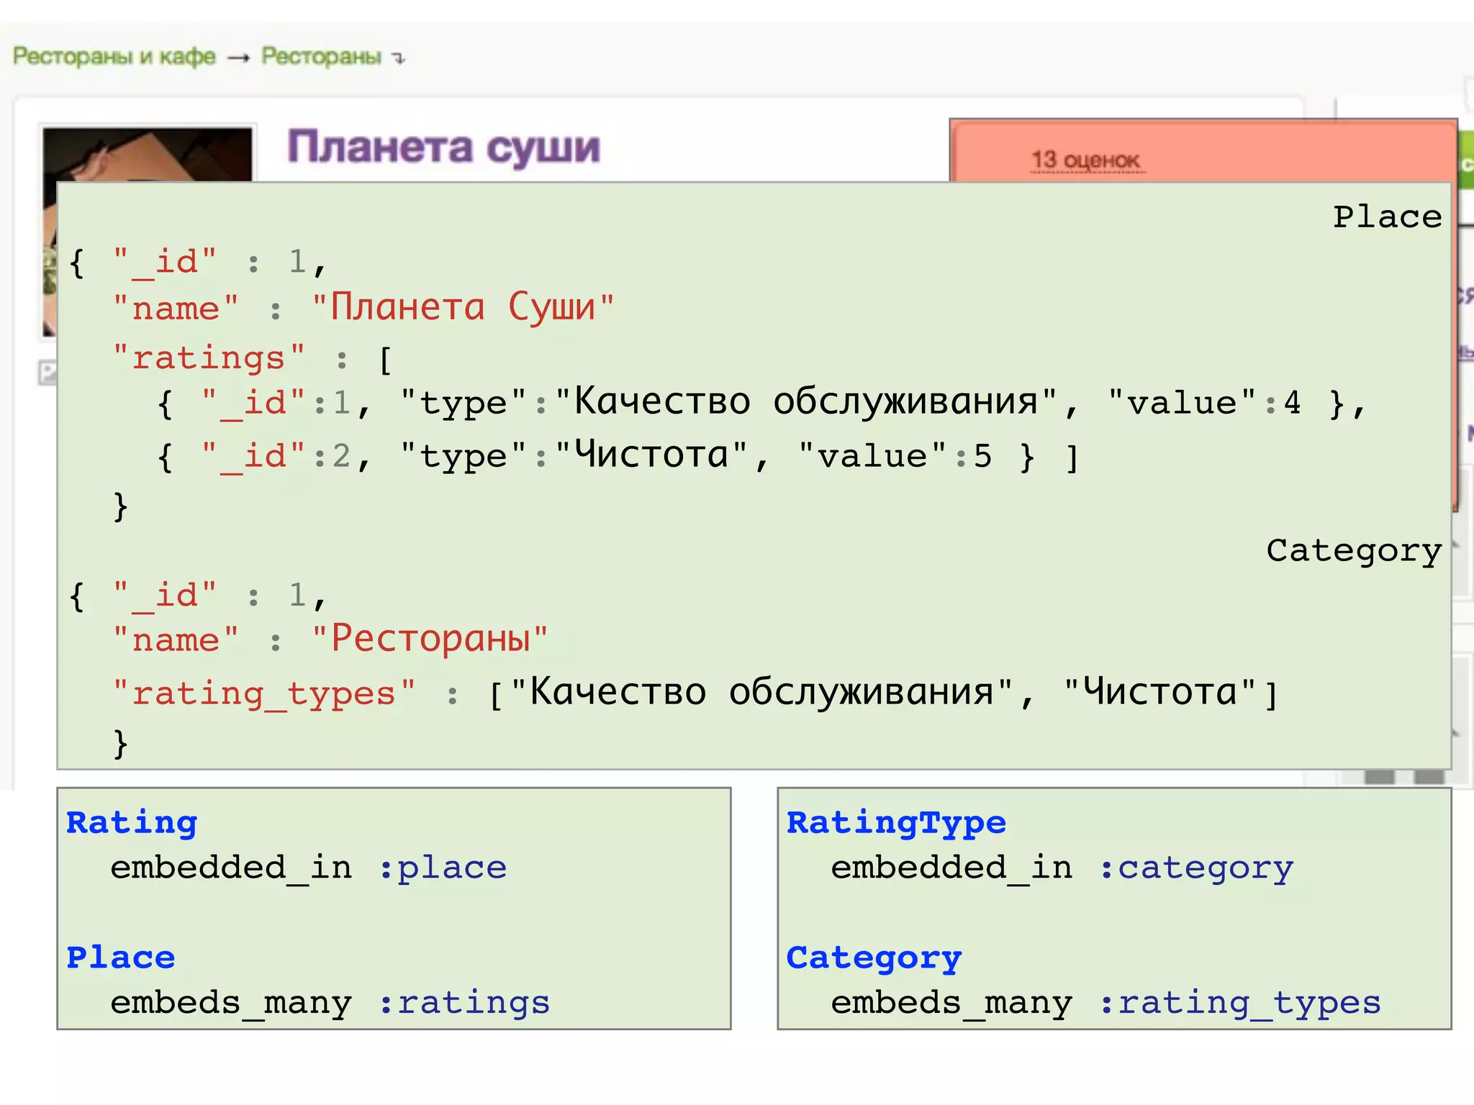Select the 'RatingType' class heading

896,823
